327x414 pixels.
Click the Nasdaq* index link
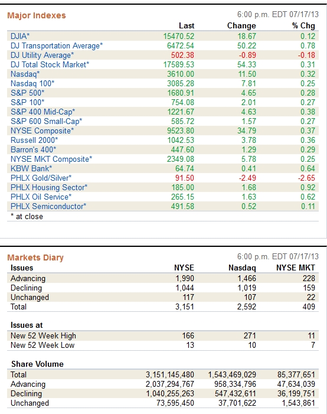25,74
